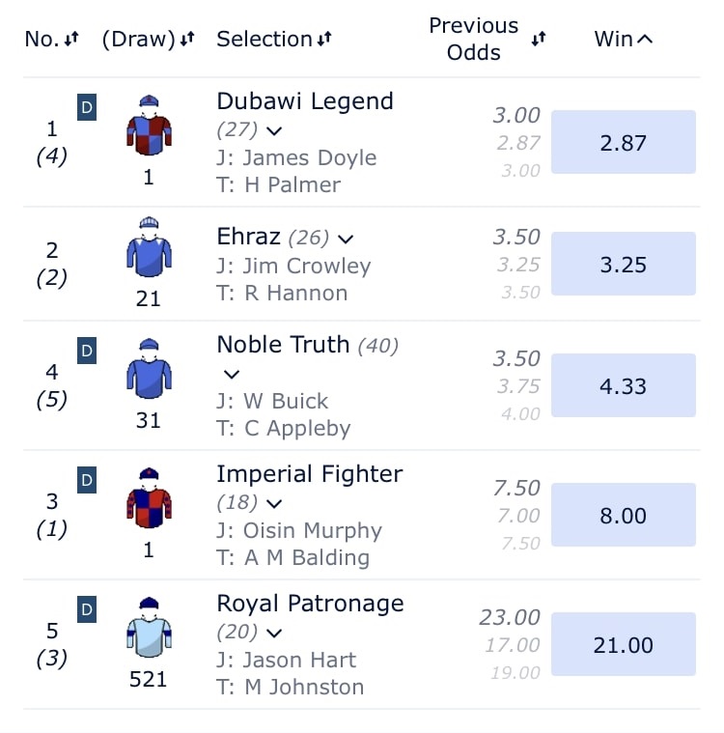This screenshot has height=733, width=724.
Task: Select Imperial Fighter win odds 8.00
Action: (624, 516)
